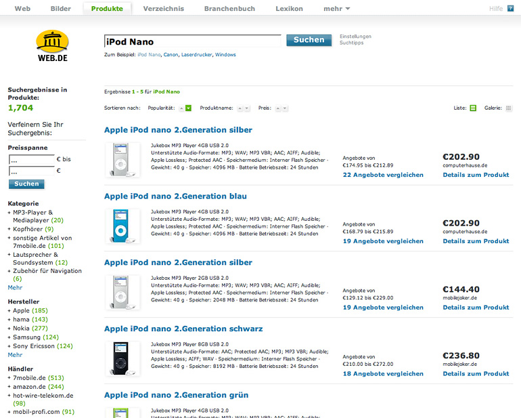Screen dimensions: 521x418
Task: Focus the maximum price input field
Action: tap(32, 171)
